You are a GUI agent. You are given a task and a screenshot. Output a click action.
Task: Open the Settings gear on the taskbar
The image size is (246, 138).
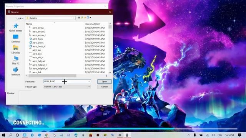[120, 135]
